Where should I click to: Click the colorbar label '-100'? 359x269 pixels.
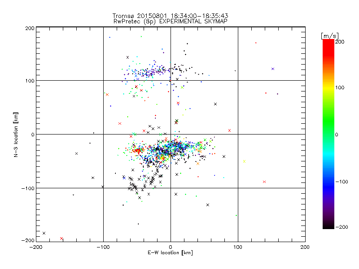(341, 182)
